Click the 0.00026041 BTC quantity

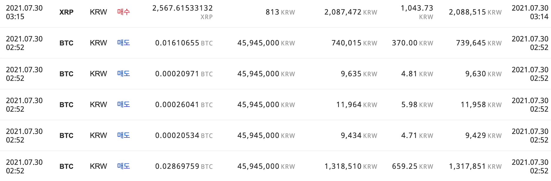click(x=184, y=105)
